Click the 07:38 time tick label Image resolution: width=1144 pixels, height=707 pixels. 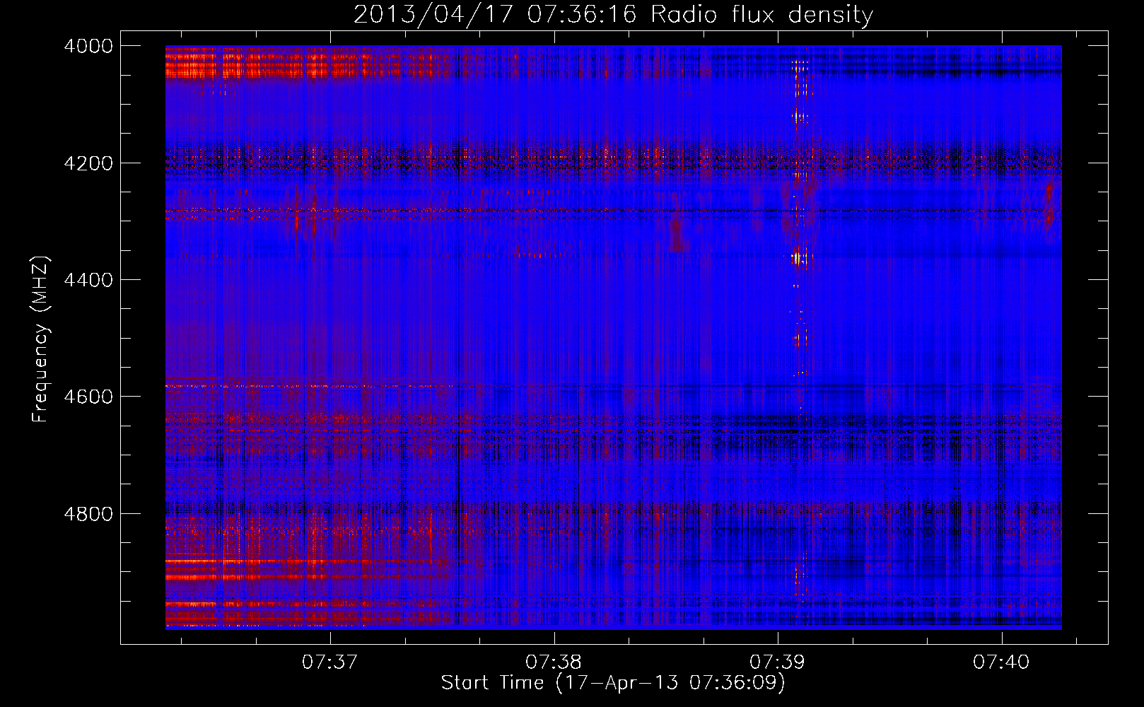click(554, 662)
